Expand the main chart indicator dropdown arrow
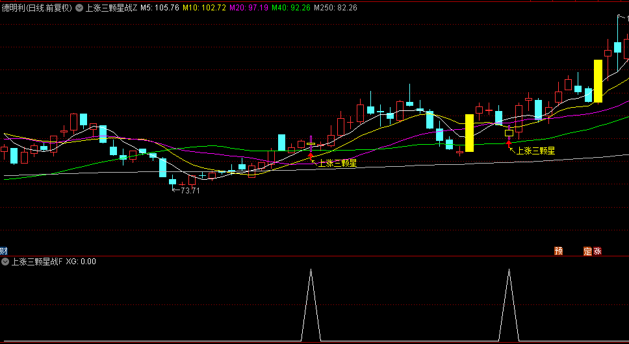 coord(79,8)
